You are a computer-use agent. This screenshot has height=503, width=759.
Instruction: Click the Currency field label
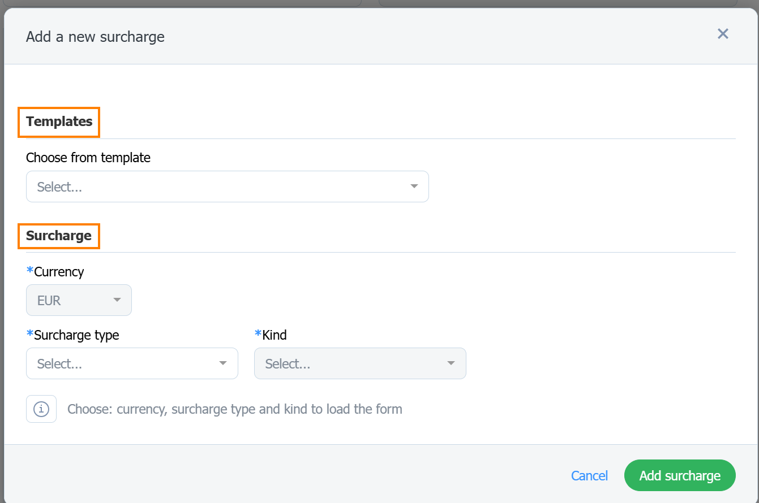55,272
